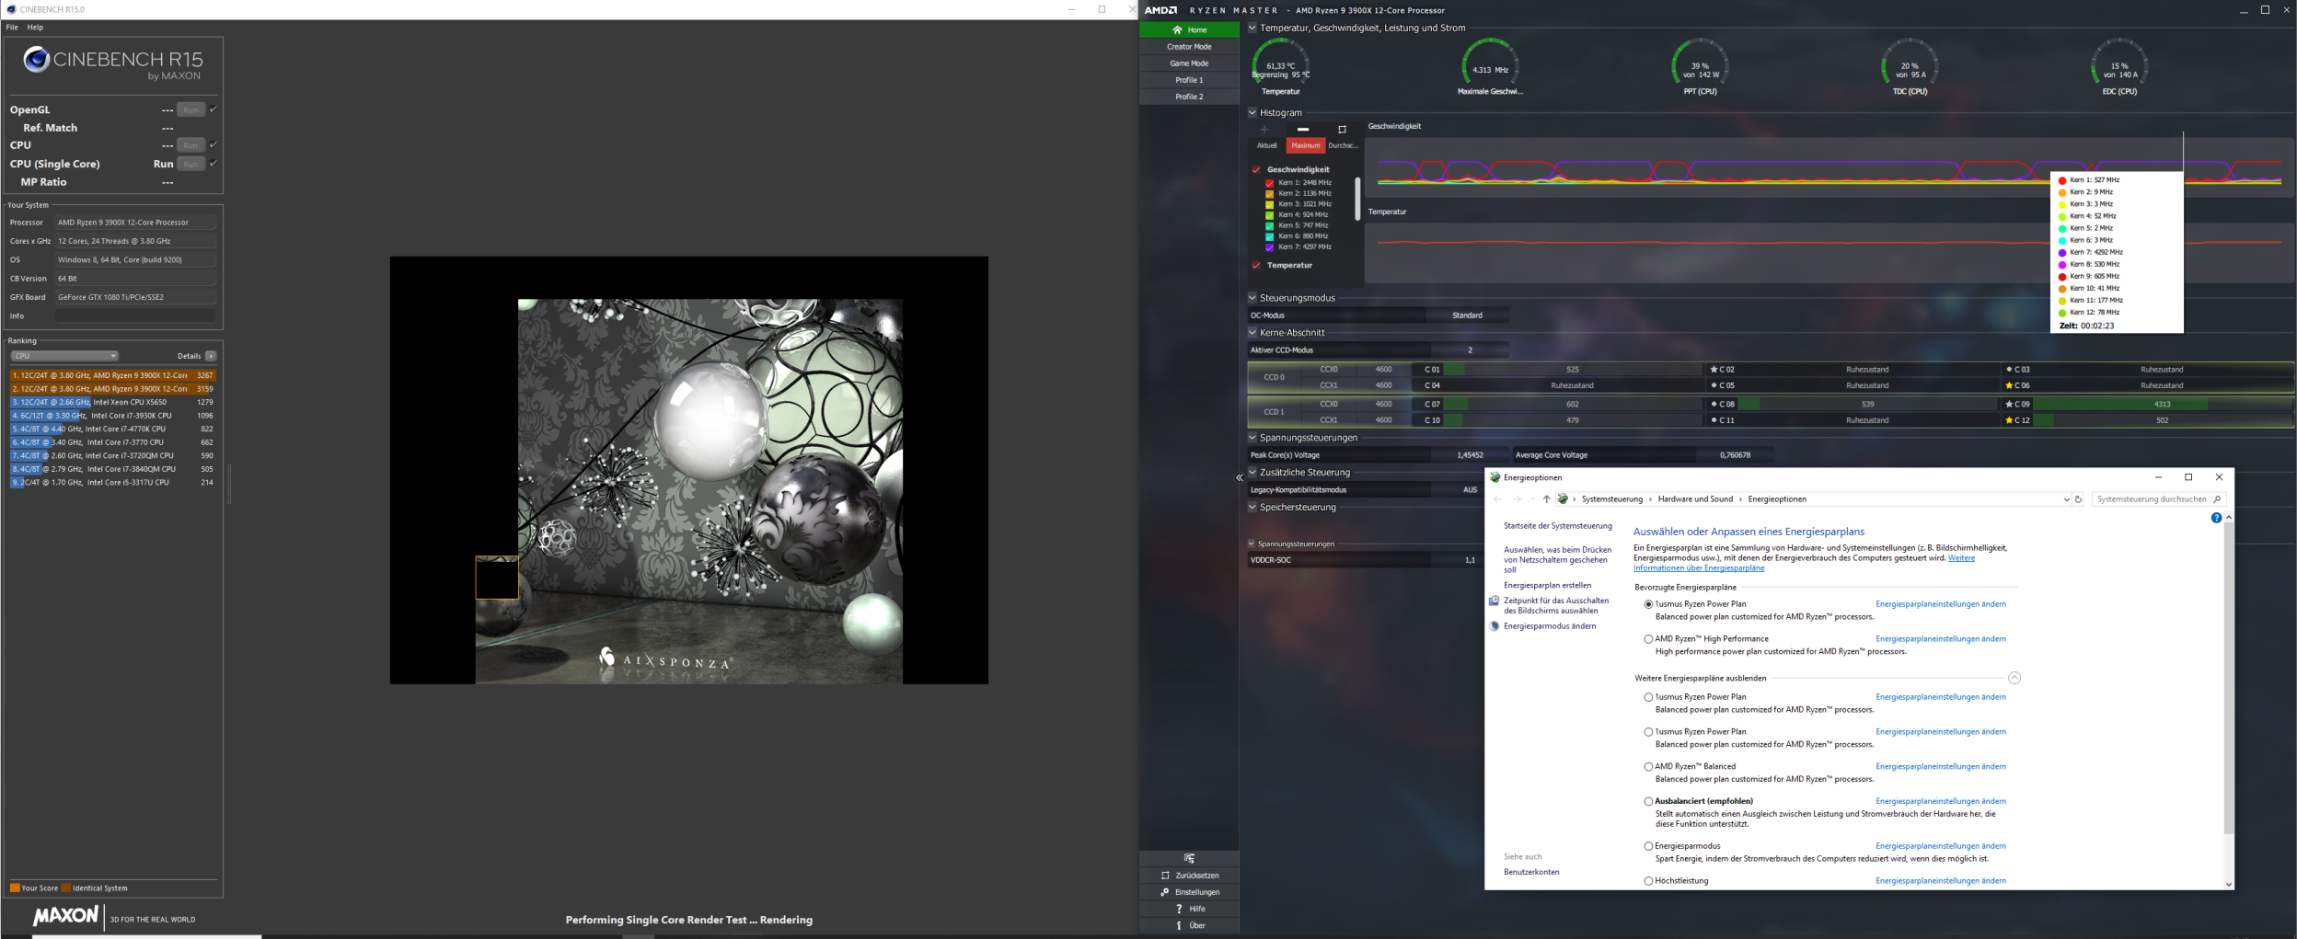This screenshot has width=2297, height=939.
Task: Collapse the Histogram section
Action: 1252,113
